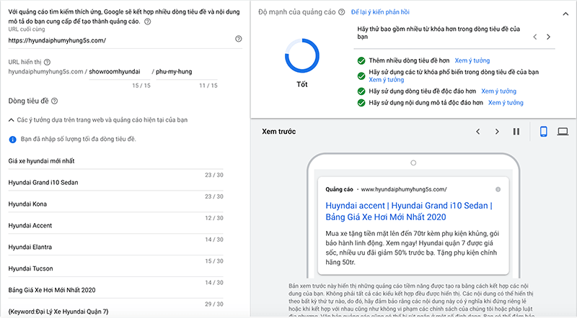Click info icon in ad preview card
This screenshot has width=577, height=318.
(x=498, y=189)
